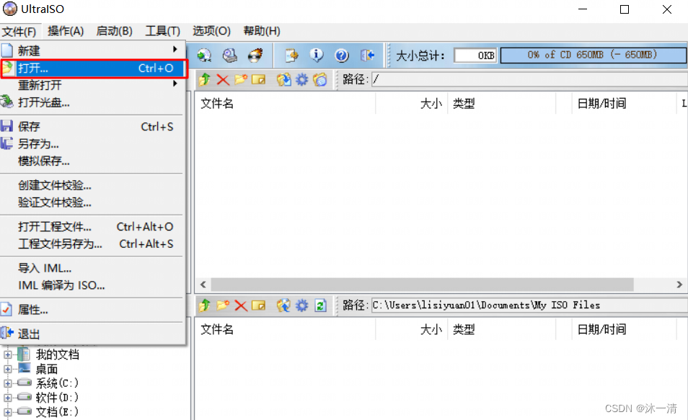Choose 验证文件校验... menu entry

(x=92, y=202)
